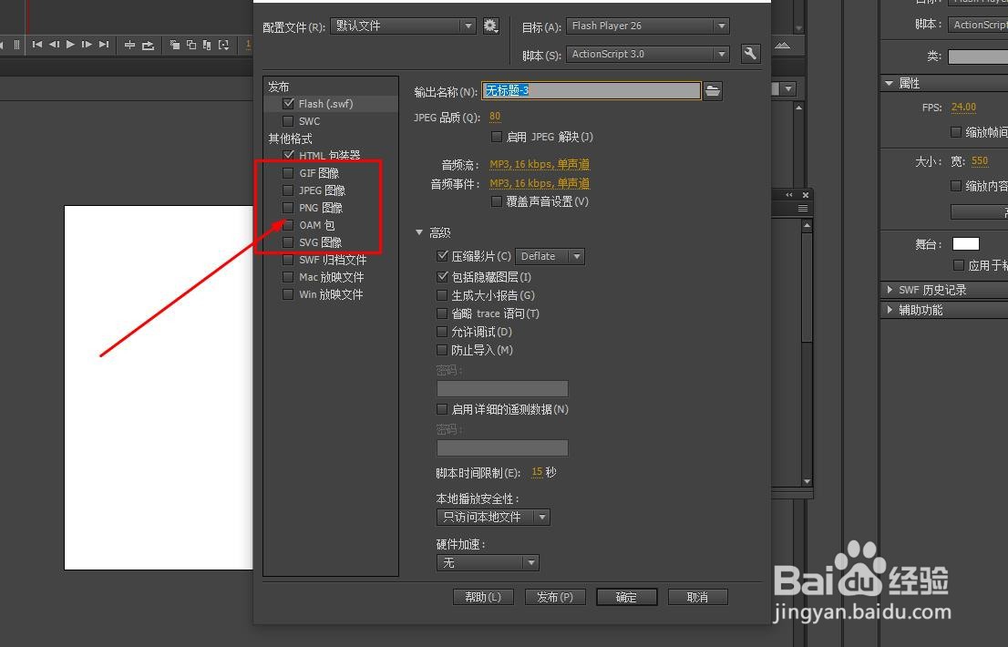Open 音频流 MP3 settings link
The width and height of the screenshot is (1008, 647).
540,164
